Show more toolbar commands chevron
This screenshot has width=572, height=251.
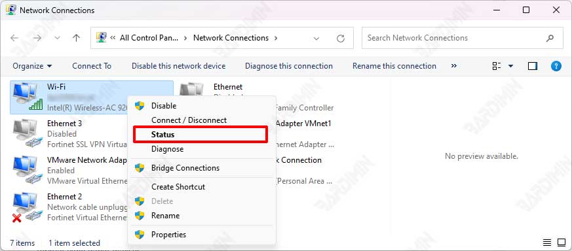pyautogui.click(x=454, y=66)
